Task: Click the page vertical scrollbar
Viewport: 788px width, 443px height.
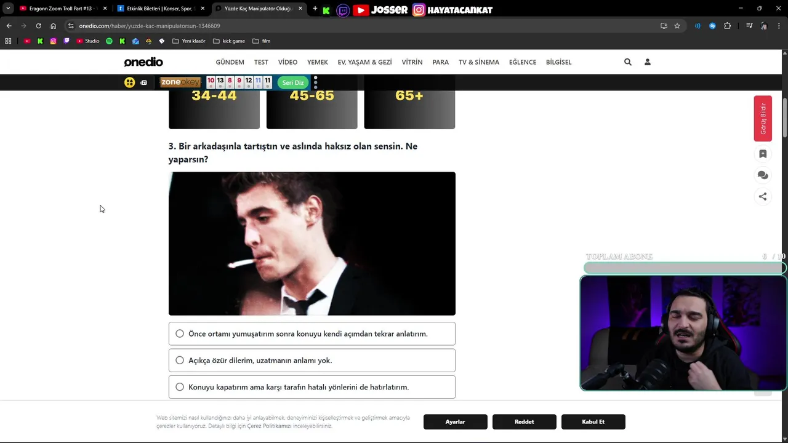Action: click(x=785, y=117)
